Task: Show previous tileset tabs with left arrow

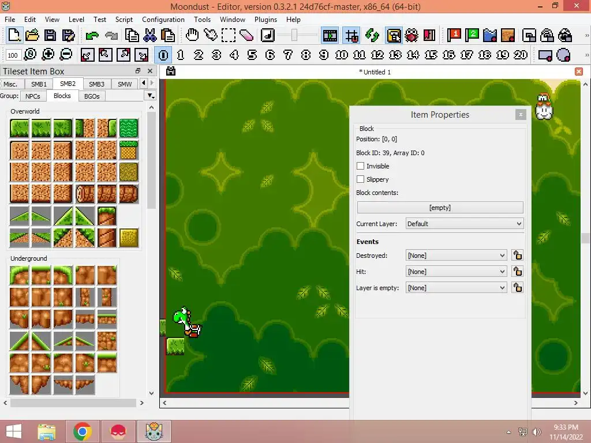Action: pyautogui.click(x=144, y=83)
